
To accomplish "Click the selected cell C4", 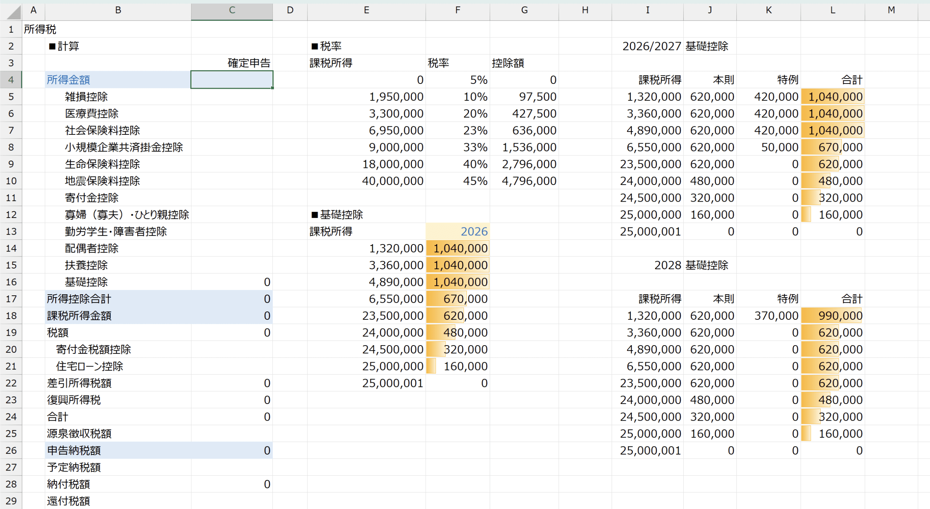I will pos(232,80).
